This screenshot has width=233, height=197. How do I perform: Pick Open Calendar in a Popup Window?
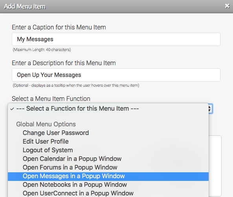pyautogui.click(x=108, y=159)
